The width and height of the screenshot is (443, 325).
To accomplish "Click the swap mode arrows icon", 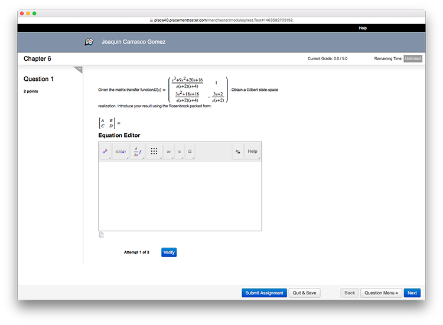I will (x=237, y=152).
